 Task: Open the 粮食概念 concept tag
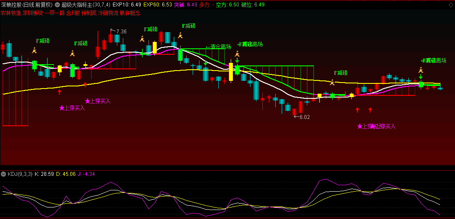130,13
